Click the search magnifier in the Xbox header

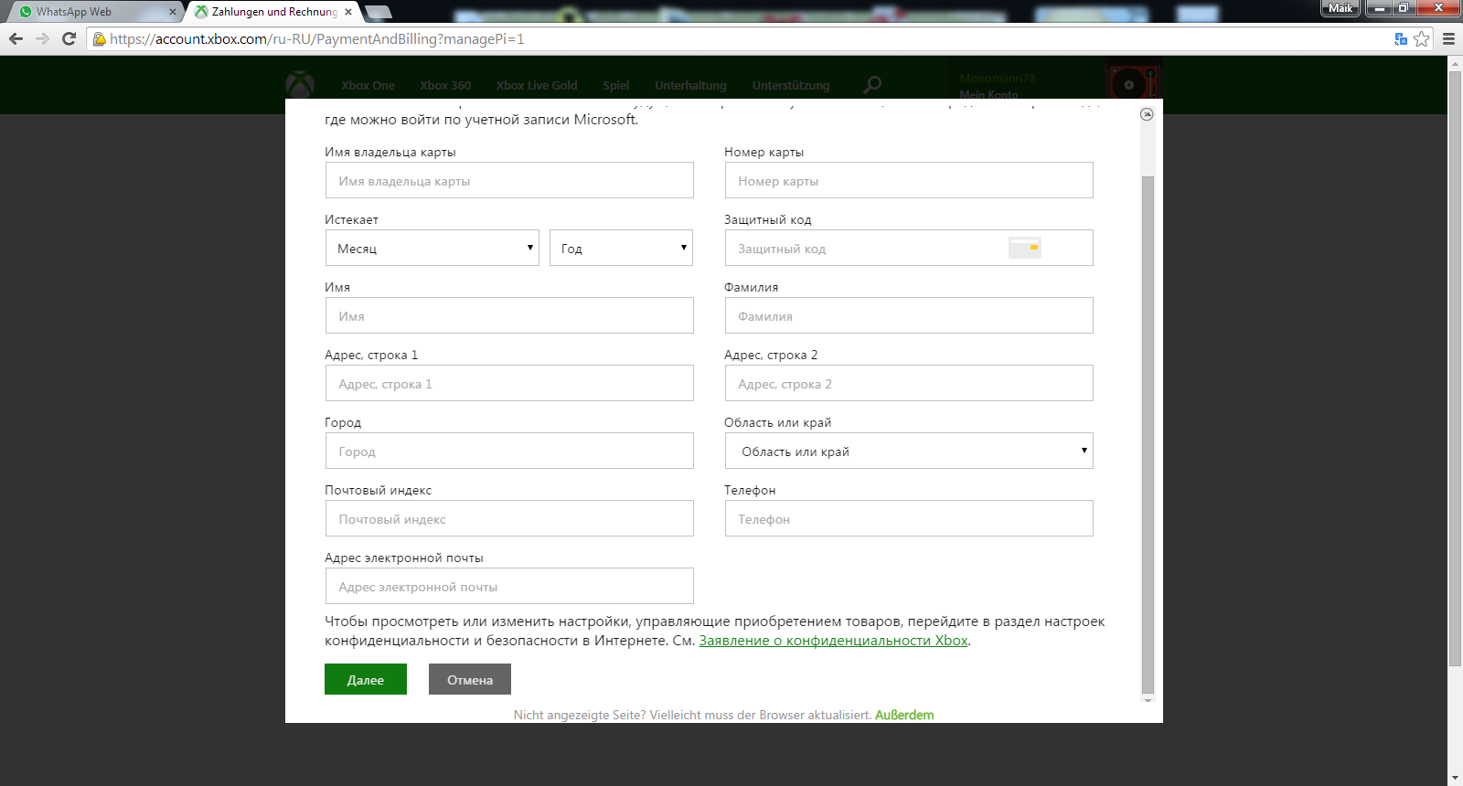(872, 84)
